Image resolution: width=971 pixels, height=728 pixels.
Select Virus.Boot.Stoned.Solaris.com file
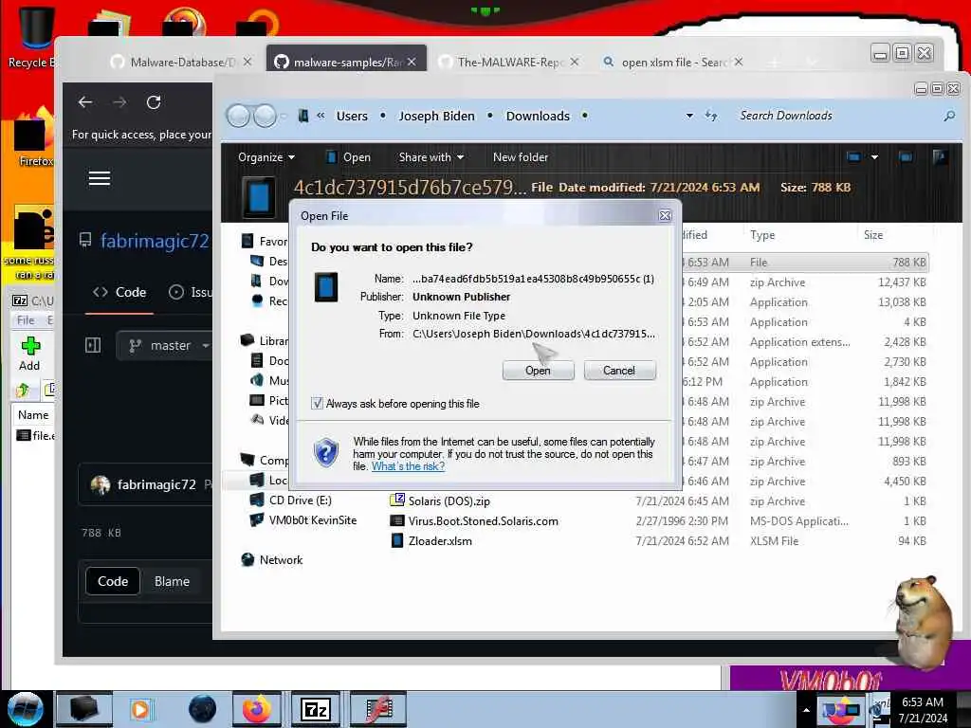[483, 521]
